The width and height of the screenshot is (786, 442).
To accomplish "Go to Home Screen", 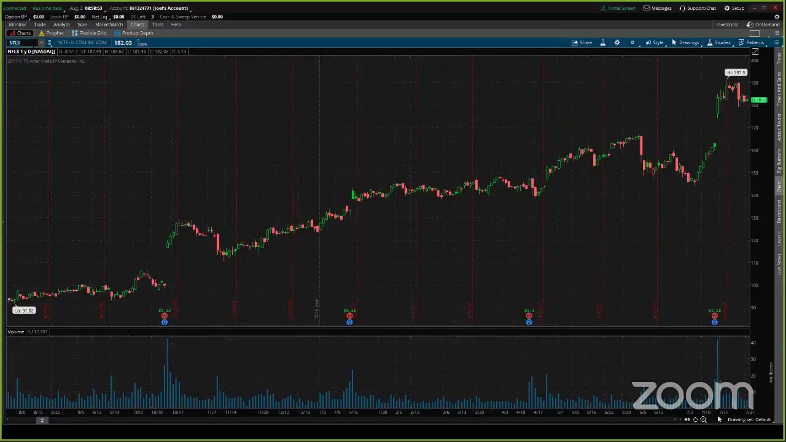I will pyautogui.click(x=618, y=8).
